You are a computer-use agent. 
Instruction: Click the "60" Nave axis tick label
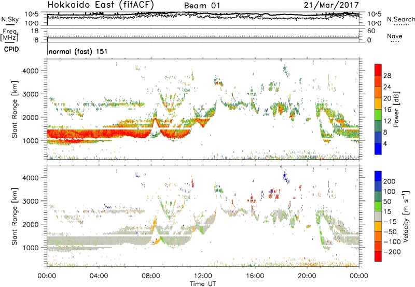click(371, 31)
